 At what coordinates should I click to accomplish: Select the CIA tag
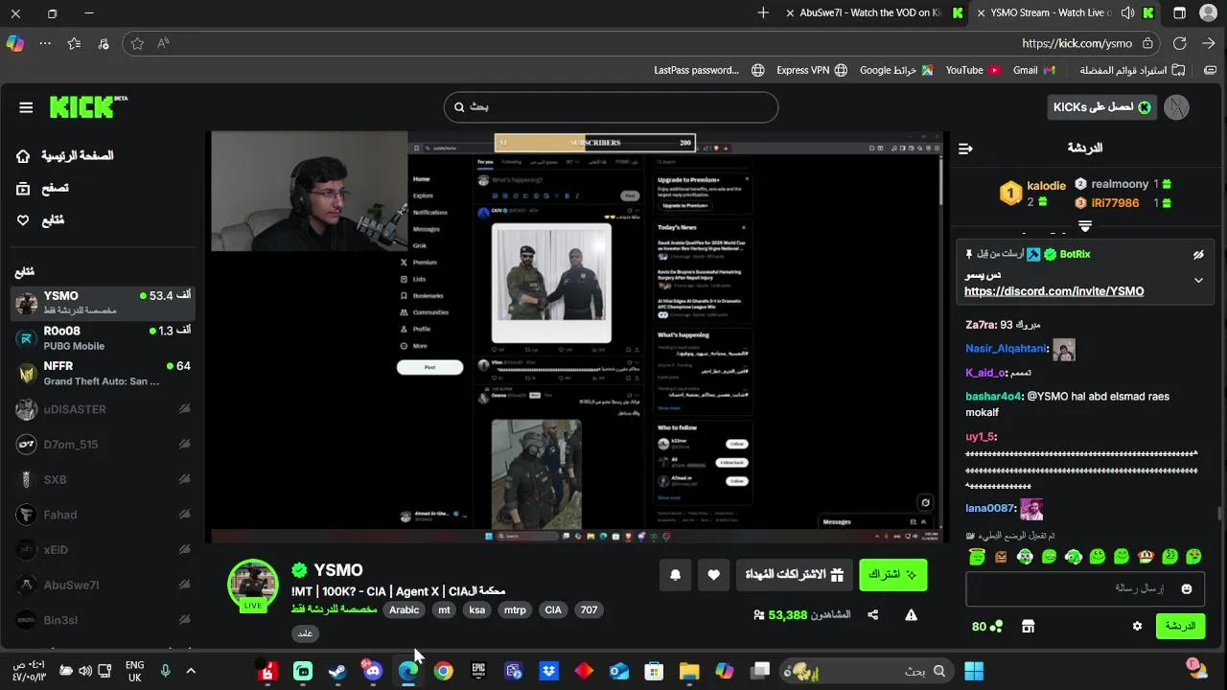pos(553,609)
